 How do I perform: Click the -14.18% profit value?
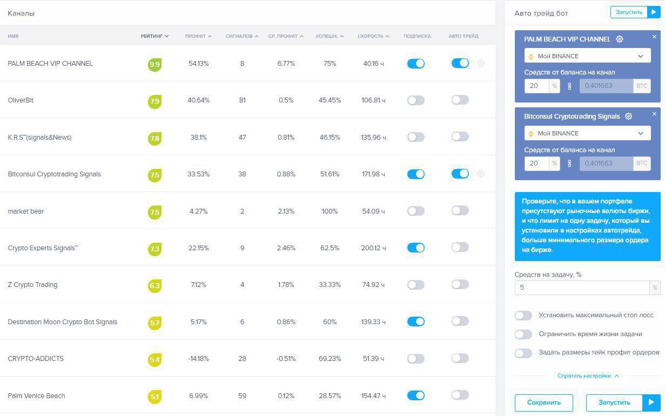[x=198, y=358]
